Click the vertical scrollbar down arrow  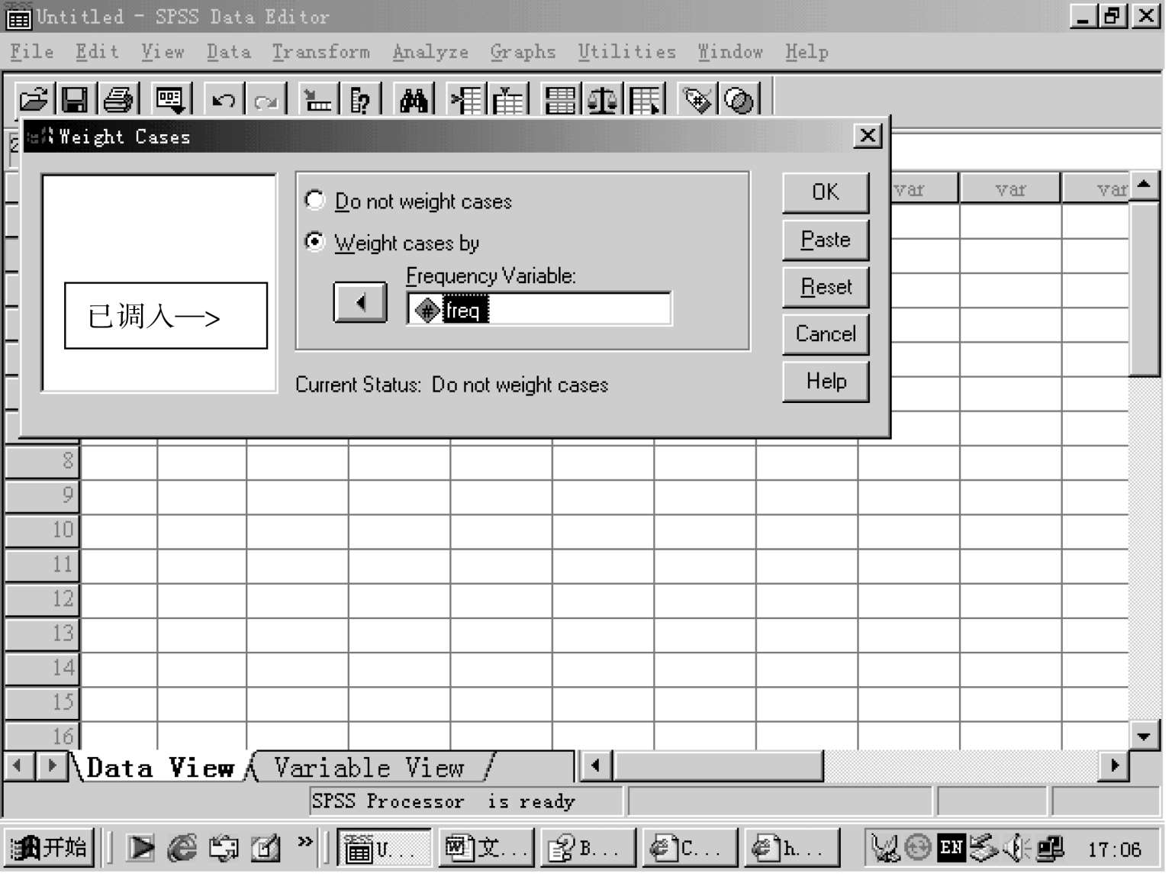click(x=1144, y=736)
